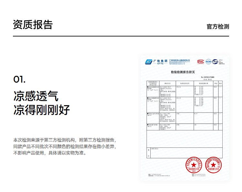The width and height of the screenshot is (242, 192).
Task: Click the line starting 不影响产品使用
Action: click(50, 153)
